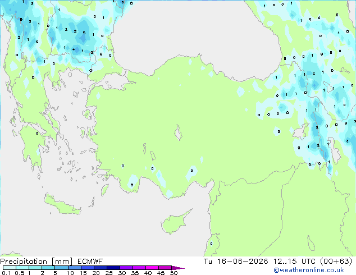
Task: Click the 0.1 mm legend color swatch
Action: click(10, 268)
